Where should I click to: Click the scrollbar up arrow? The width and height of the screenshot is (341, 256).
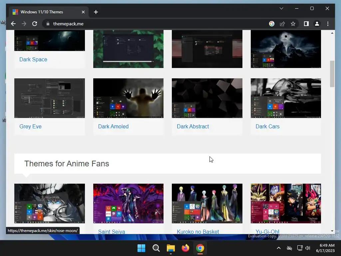pyautogui.click(x=332, y=33)
